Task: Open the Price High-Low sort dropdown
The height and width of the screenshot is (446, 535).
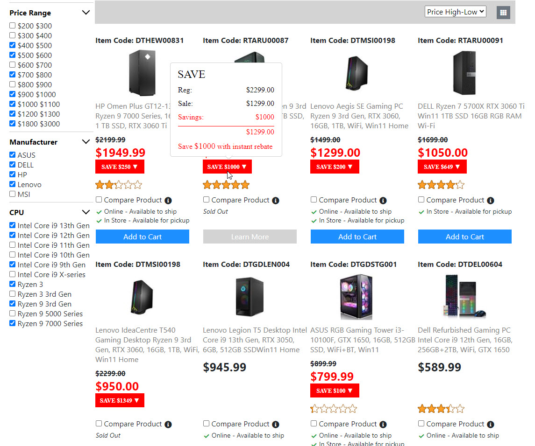Action: 455,12
